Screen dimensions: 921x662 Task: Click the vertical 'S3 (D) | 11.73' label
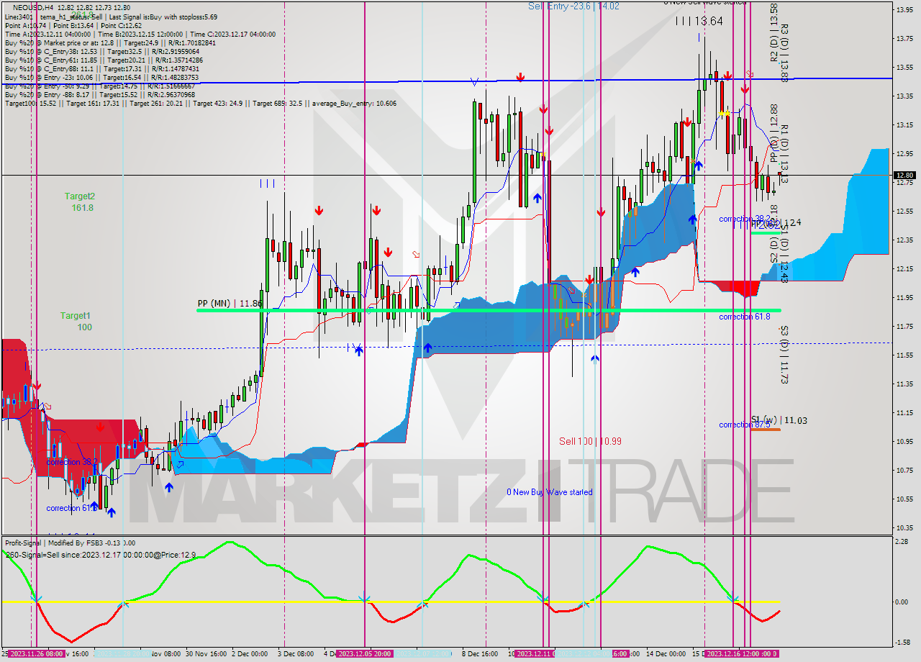coord(784,355)
